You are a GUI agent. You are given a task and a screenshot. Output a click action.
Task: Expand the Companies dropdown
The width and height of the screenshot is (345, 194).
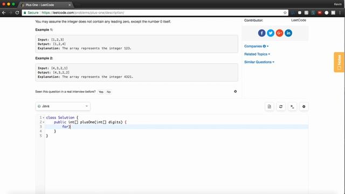257,46
